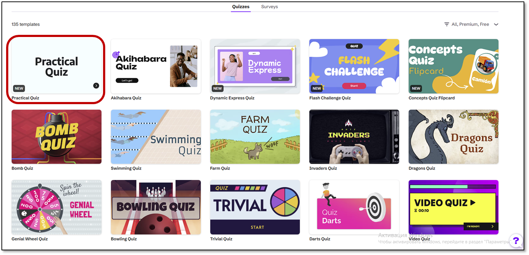Select the Swimming Quiz template thumbnail
The width and height of the screenshot is (529, 255).
click(156, 137)
